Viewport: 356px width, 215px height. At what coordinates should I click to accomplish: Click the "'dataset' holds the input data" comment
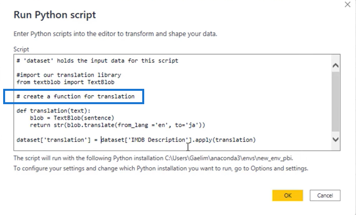[x=97, y=61]
